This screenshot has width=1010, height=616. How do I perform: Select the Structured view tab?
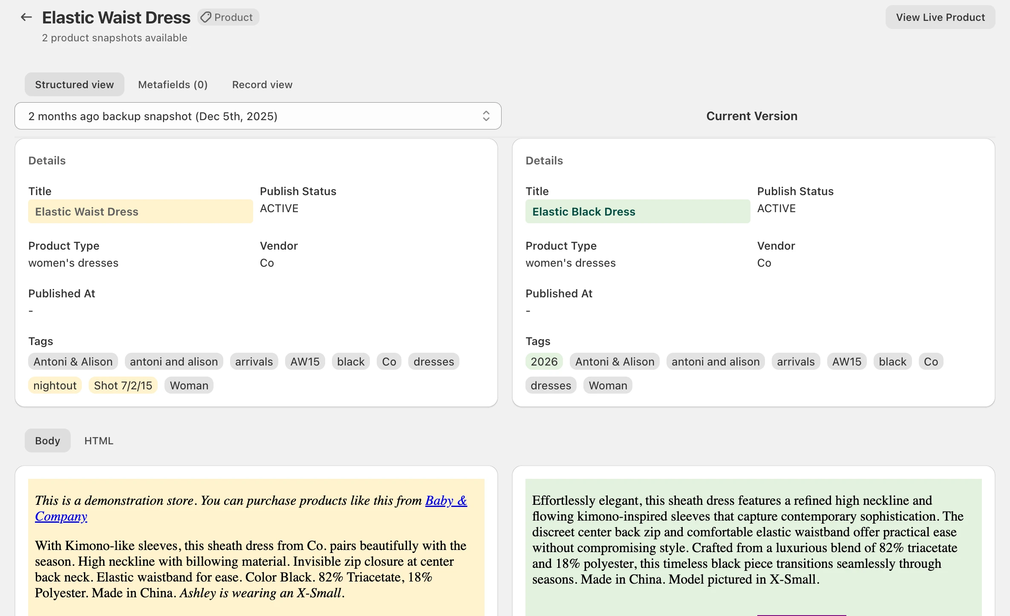[x=74, y=84]
